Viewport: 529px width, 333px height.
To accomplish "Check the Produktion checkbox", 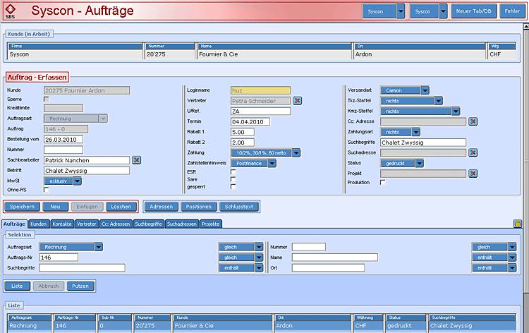I will (x=383, y=182).
